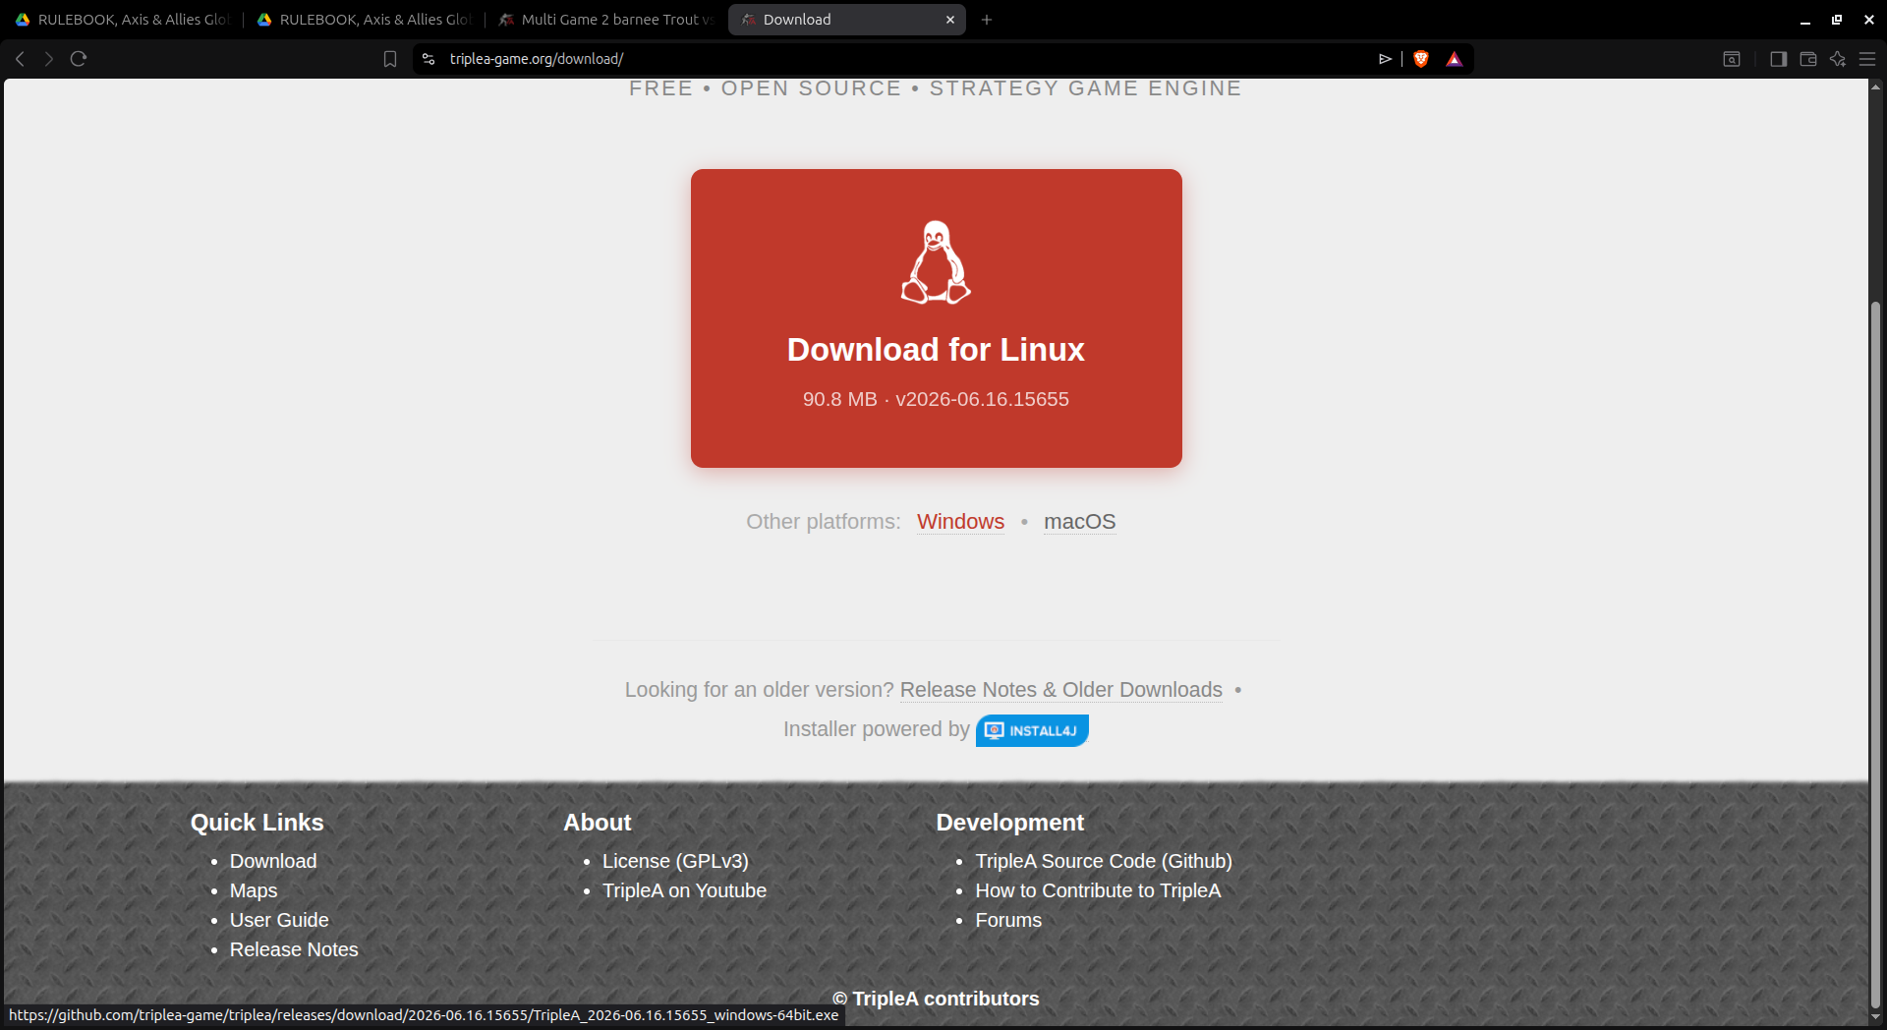Open the Forums footer link
Image resolution: width=1887 pixels, height=1030 pixels.
pos(1008,920)
